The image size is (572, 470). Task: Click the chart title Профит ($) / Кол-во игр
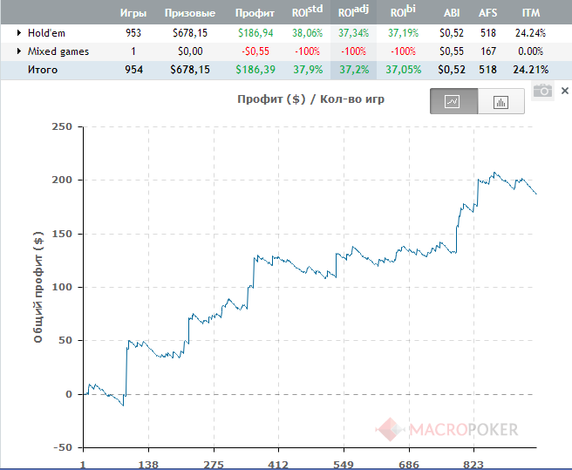(x=310, y=99)
